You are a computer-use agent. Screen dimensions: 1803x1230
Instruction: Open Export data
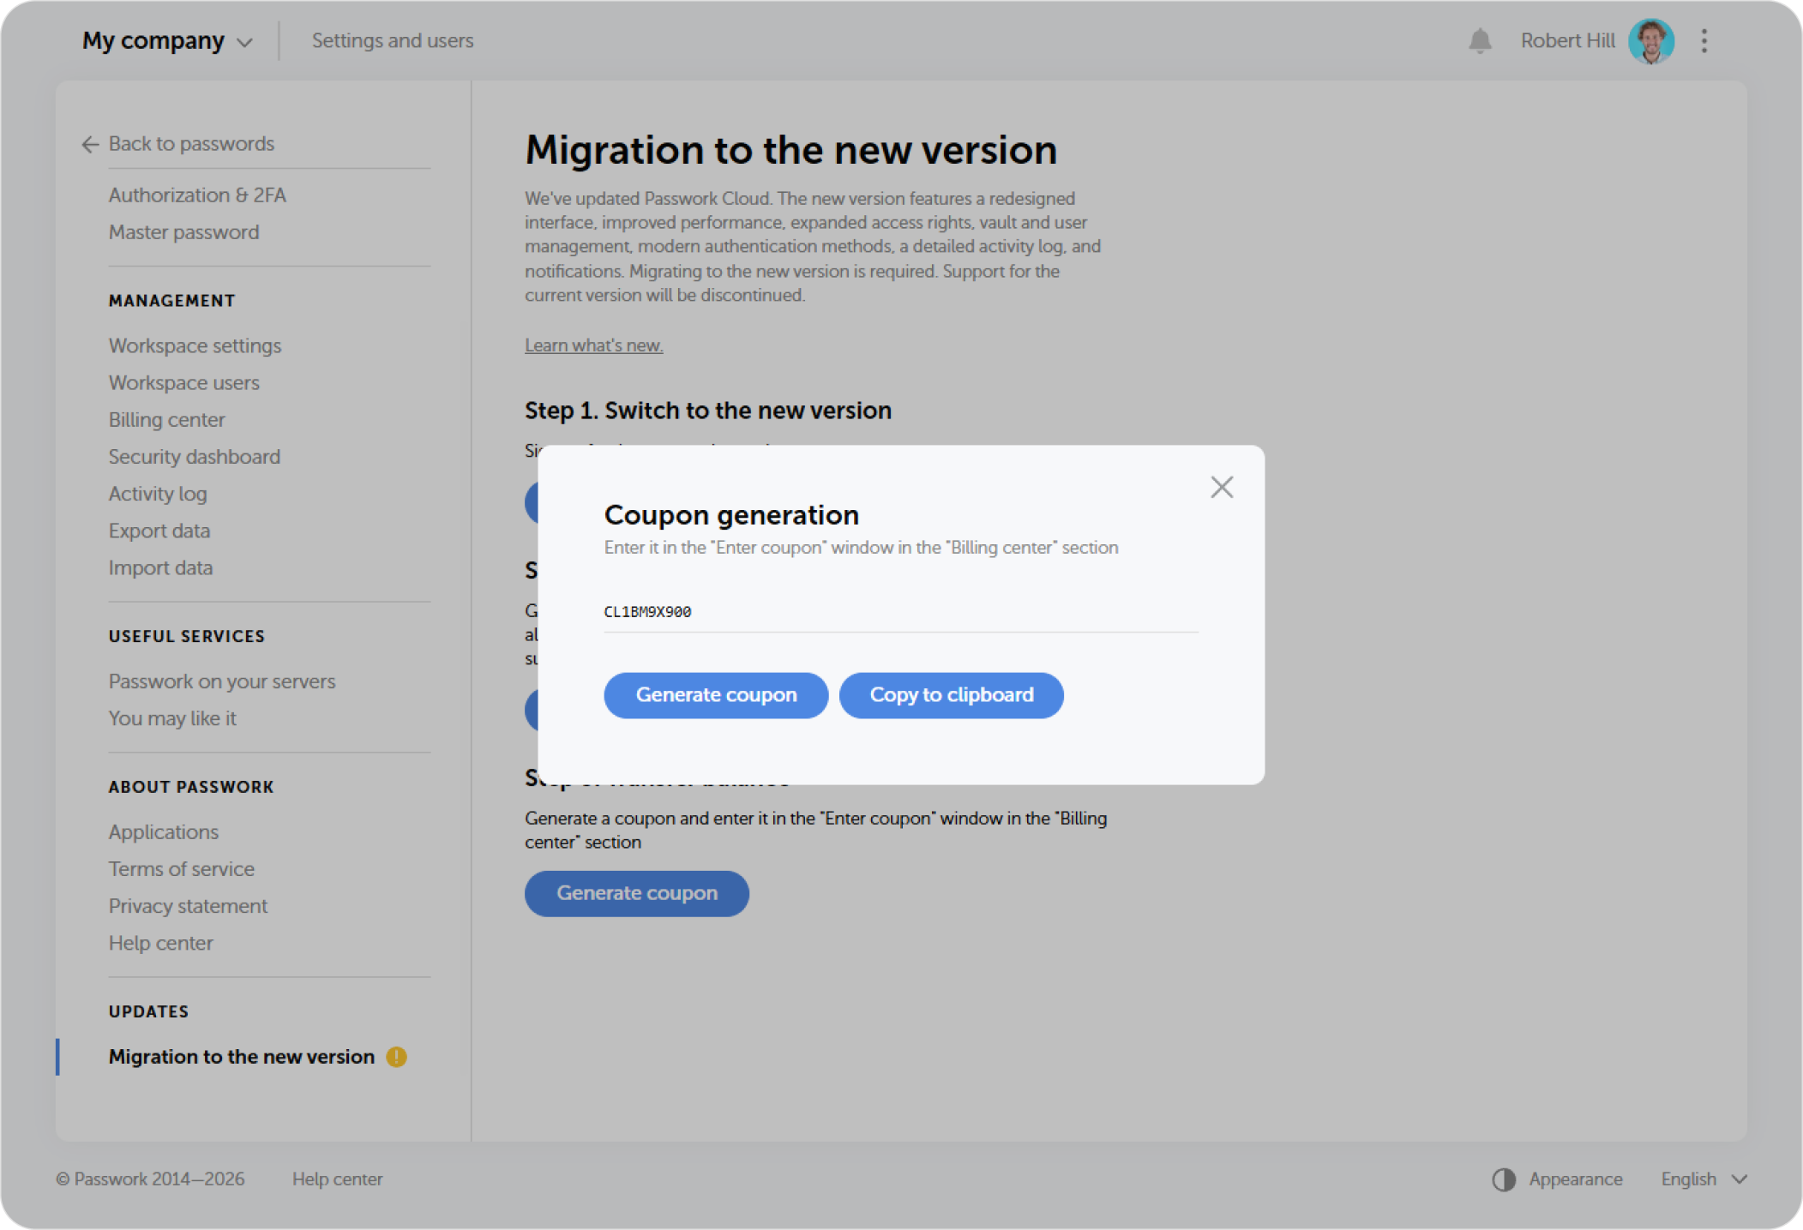coord(159,531)
